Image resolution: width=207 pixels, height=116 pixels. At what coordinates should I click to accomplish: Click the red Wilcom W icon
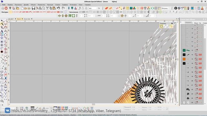pos(6,8)
